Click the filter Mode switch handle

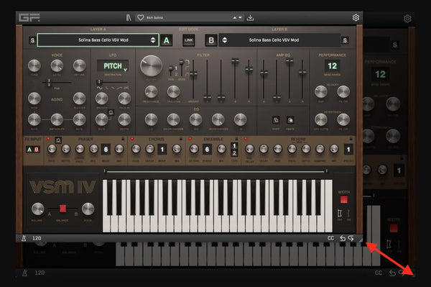tap(182, 62)
